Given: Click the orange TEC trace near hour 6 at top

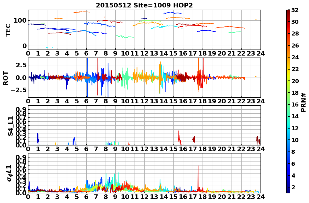Looking at the screenshot, I should 81,12.
